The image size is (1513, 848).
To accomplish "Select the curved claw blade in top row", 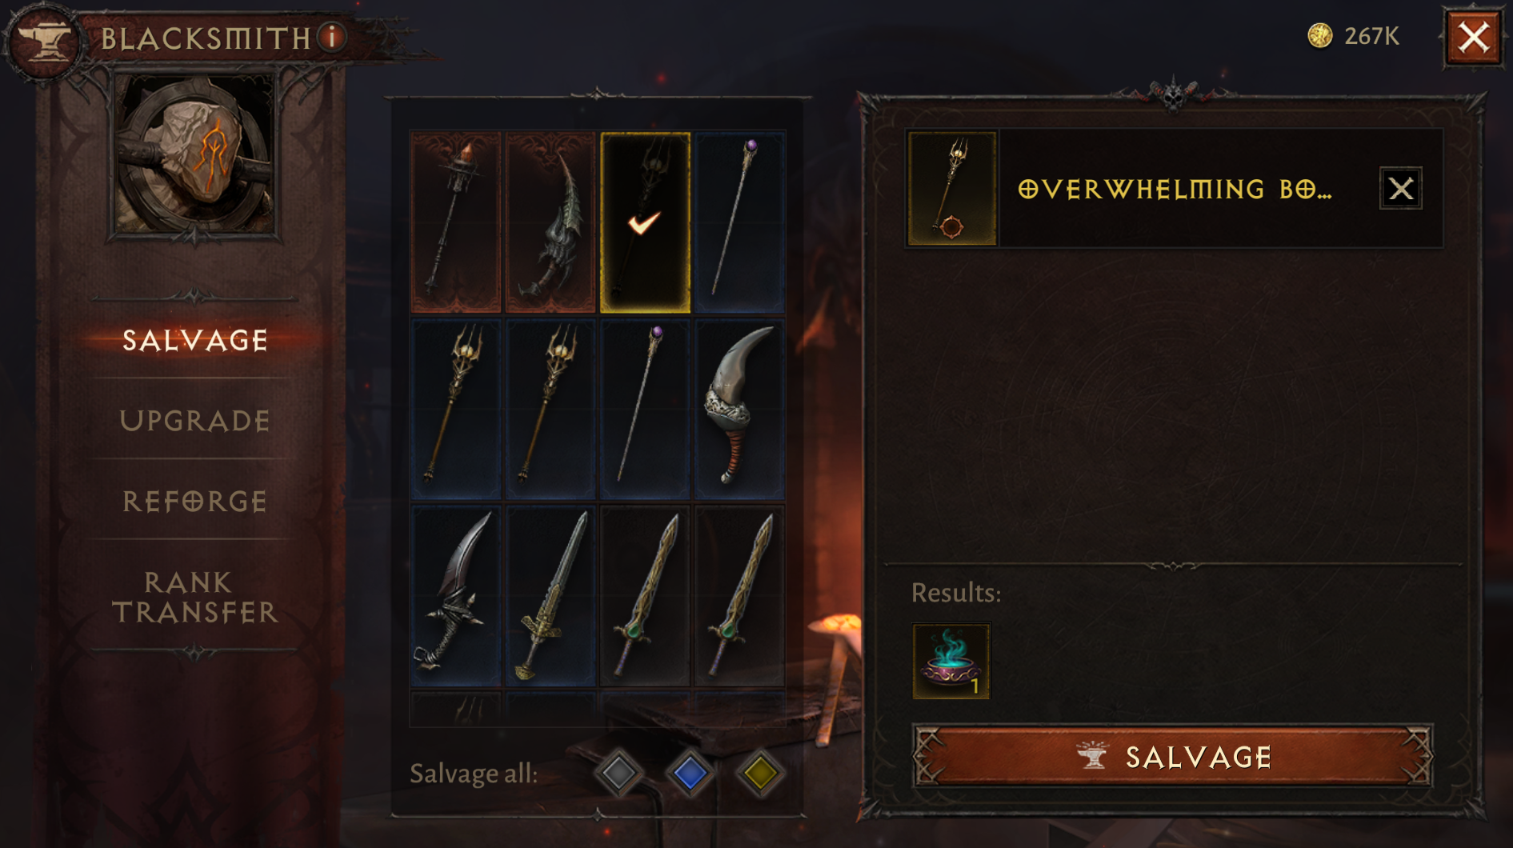I will (550, 222).
